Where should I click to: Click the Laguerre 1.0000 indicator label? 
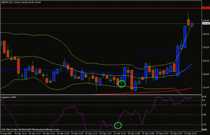point(9,97)
